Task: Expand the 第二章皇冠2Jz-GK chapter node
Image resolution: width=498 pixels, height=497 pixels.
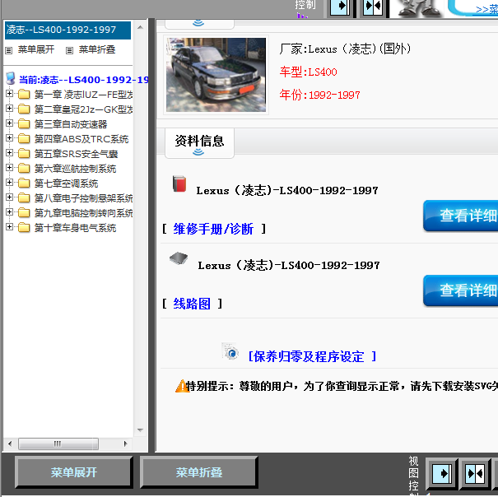Action: pos(9,109)
